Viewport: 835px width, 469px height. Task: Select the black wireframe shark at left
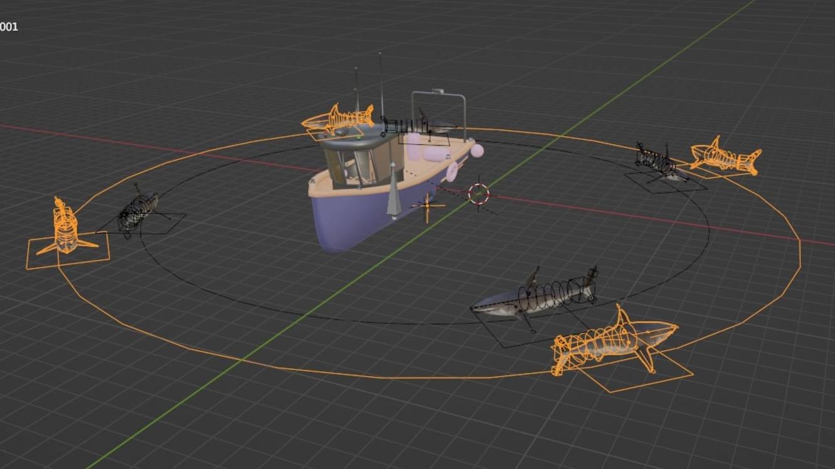coord(138,211)
